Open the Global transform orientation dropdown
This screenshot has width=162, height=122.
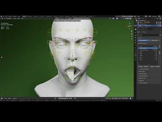point(62,18)
